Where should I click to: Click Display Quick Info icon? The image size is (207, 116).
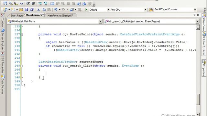point(16,4)
